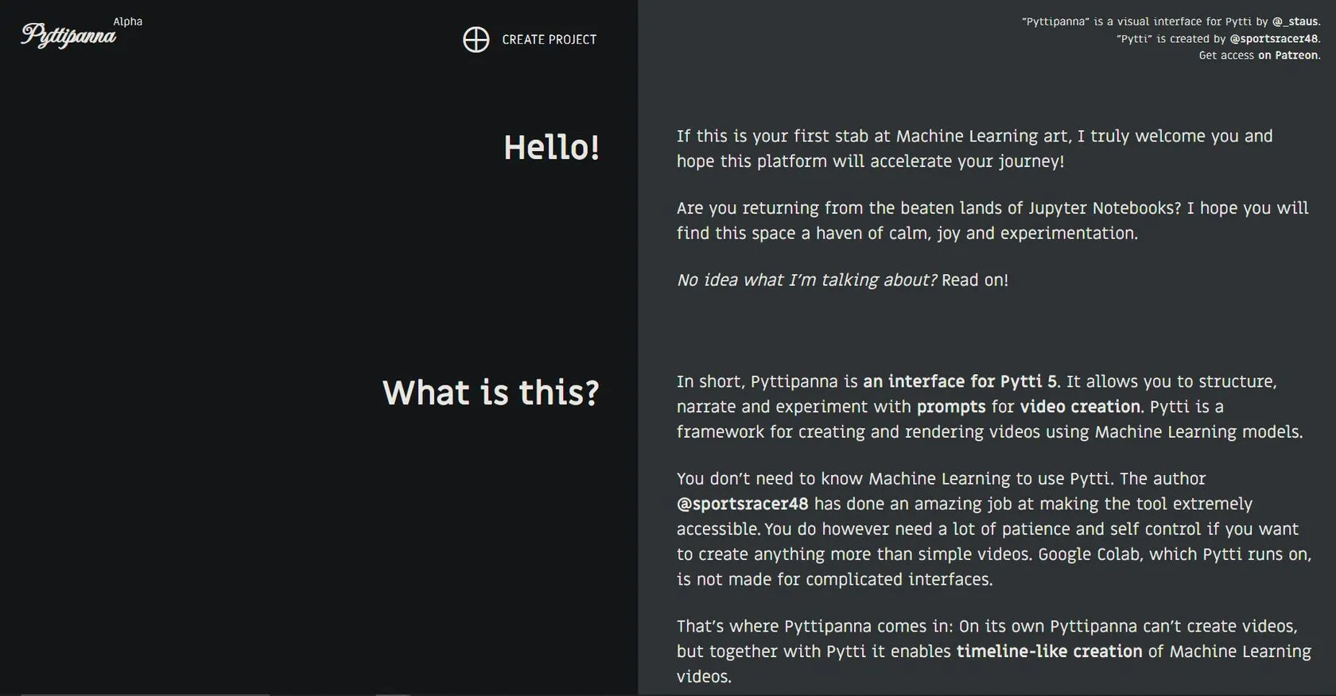The height and width of the screenshot is (696, 1336).
Task: Click the paragraph mentioning Jupyter Notebooks
Action: 992,220
